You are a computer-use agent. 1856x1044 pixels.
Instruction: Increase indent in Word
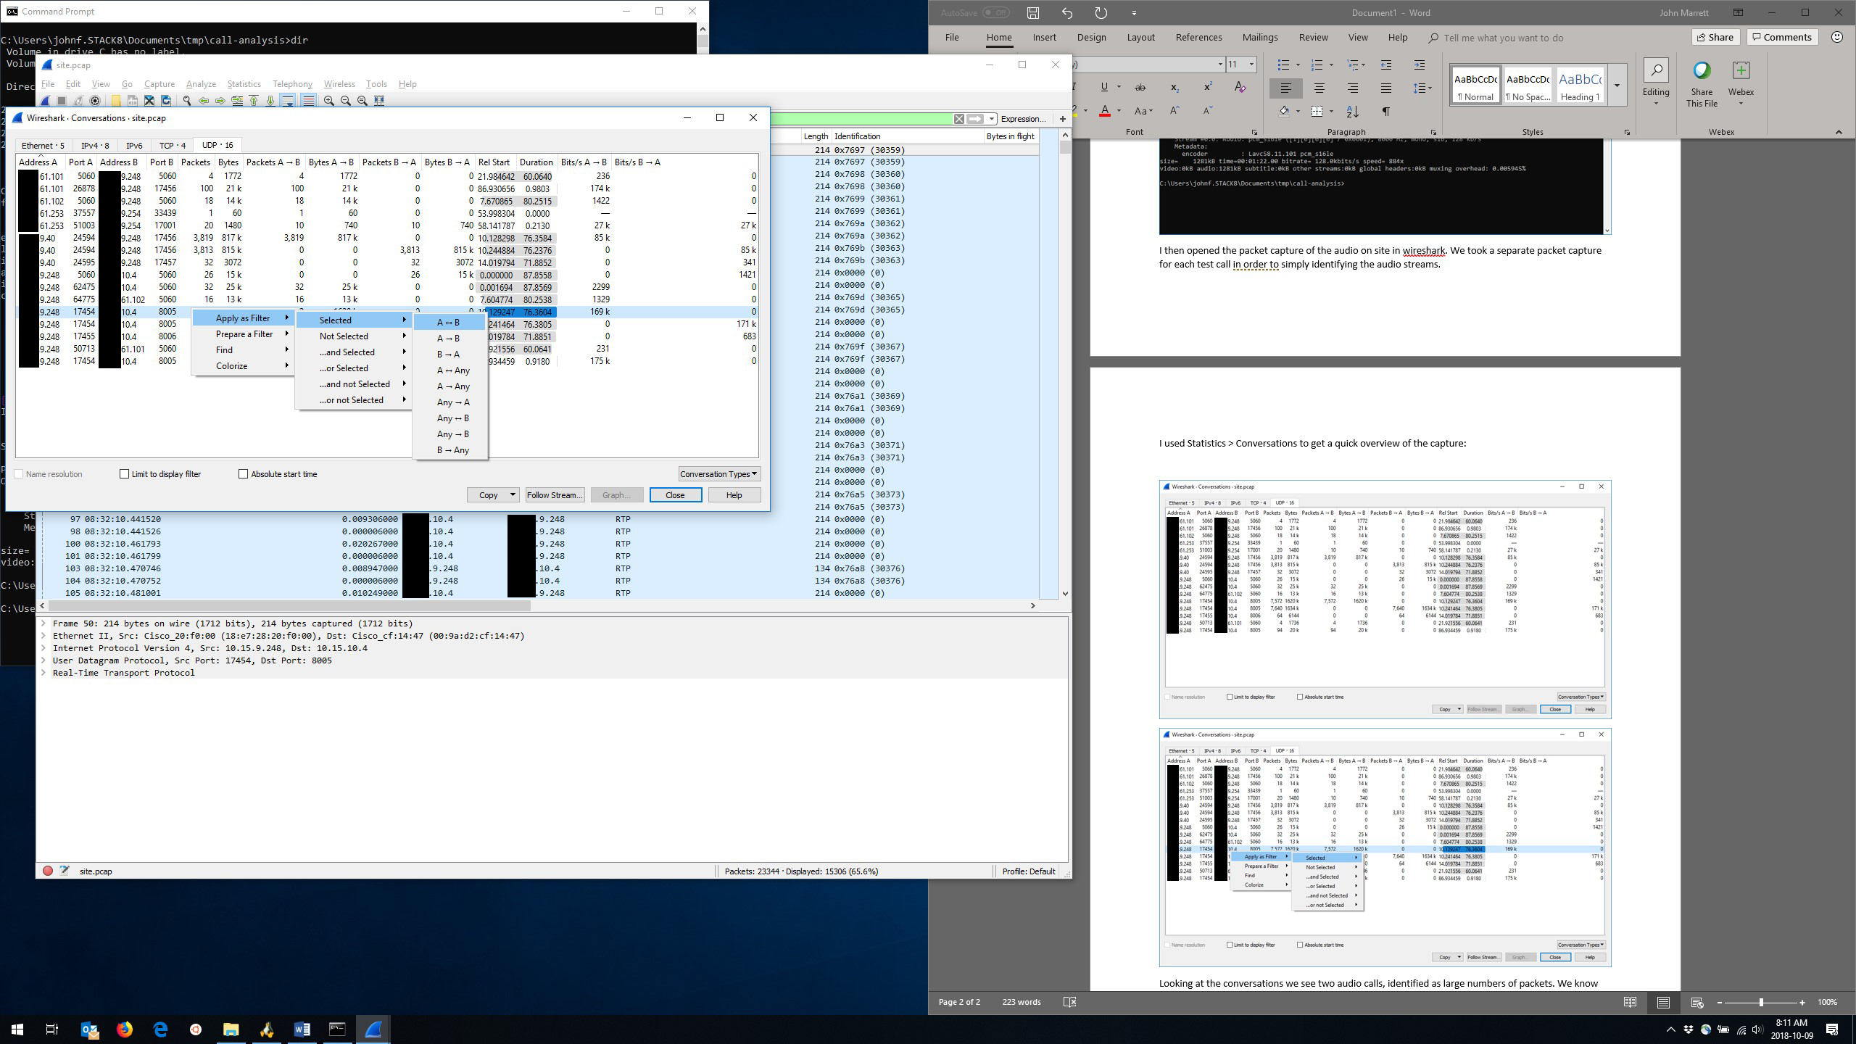coord(1420,65)
